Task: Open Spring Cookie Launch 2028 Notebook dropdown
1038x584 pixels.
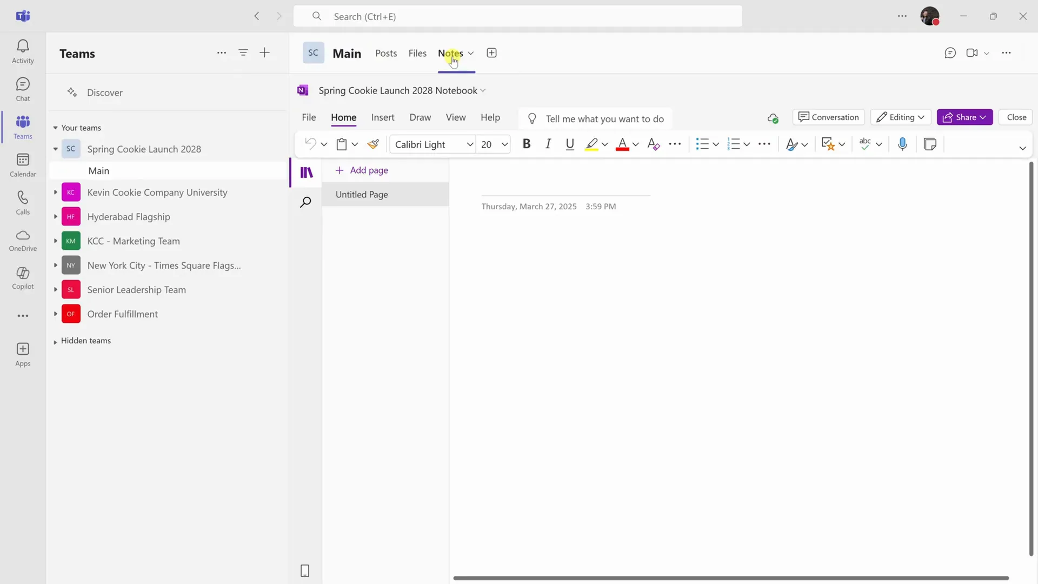Action: pos(402,90)
